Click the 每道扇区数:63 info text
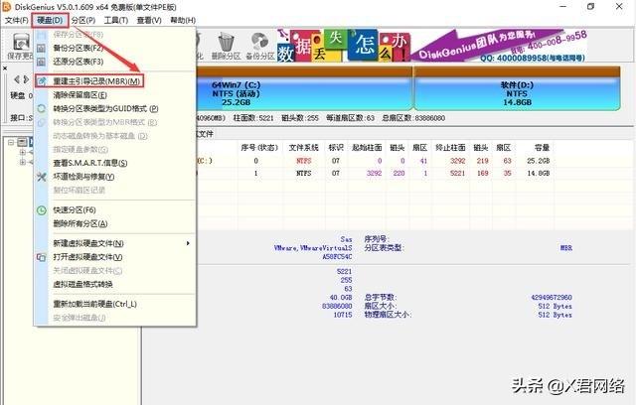The image size is (636, 405). pos(350,118)
